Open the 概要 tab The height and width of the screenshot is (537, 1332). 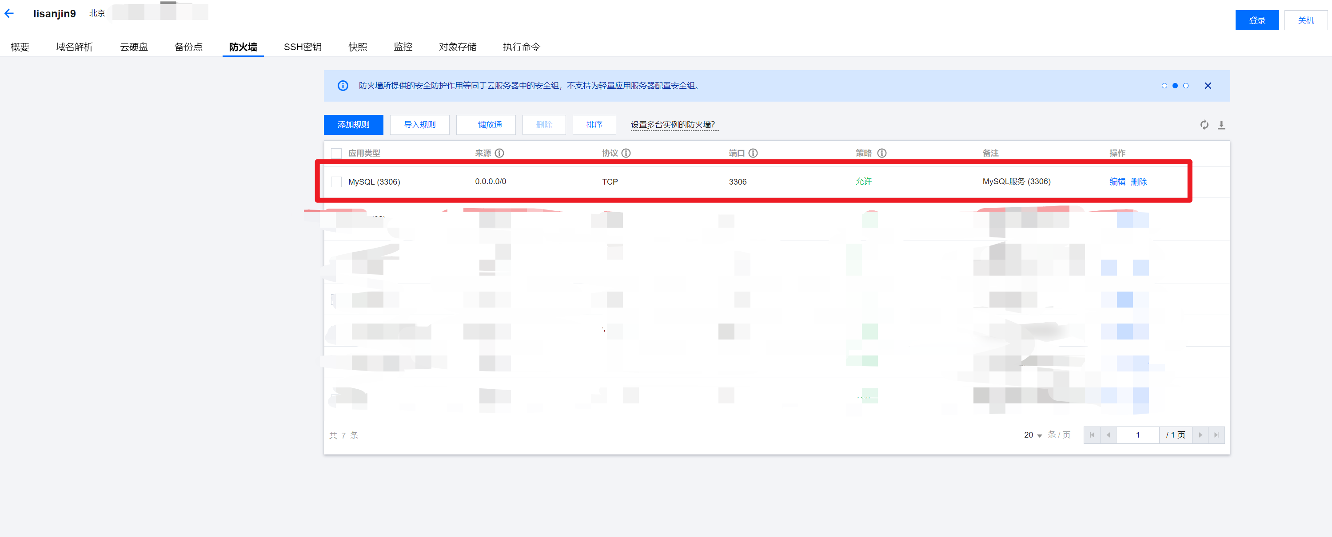(x=20, y=47)
